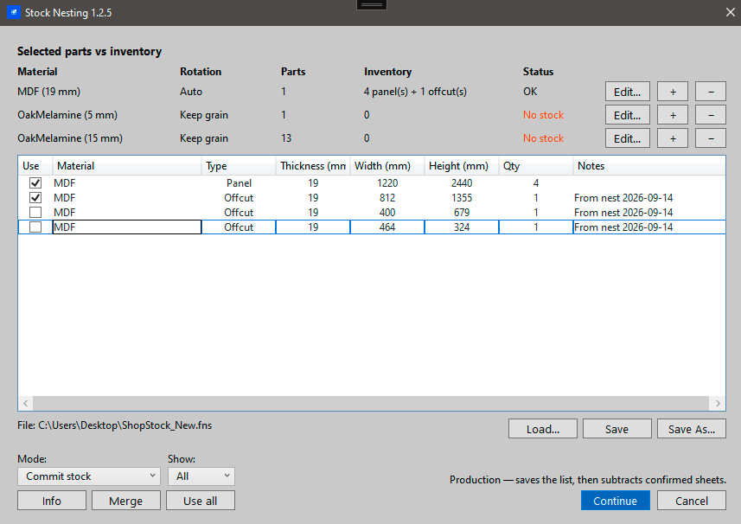This screenshot has height=524, width=741.
Task: Click the horizontal scrollbar track of the table
Action: coord(371,403)
